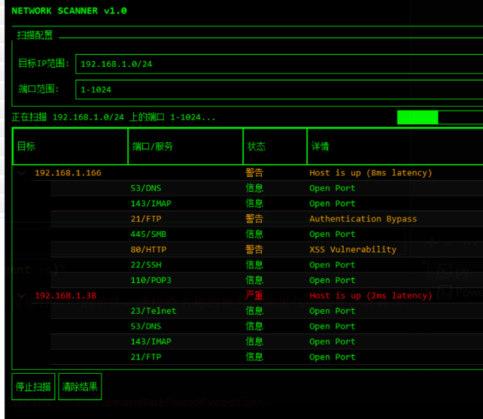Screen dimensions: 483x419
Task: Select the orange 192.168.1.166 host entry
Action: pyautogui.click(x=68, y=173)
